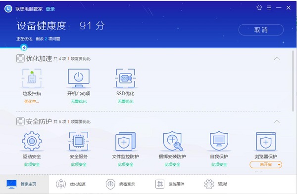Click the shield icon for 病毒查杀
The width and height of the screenshot is (297, 194).
point(110,184)
